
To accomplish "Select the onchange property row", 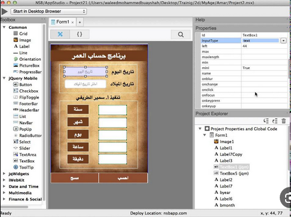I will tap(244, 84).
